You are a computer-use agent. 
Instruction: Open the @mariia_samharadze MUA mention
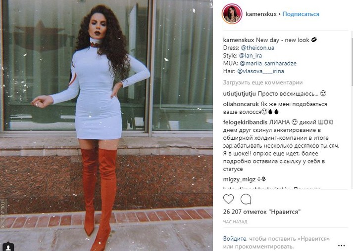coord(268,63)
